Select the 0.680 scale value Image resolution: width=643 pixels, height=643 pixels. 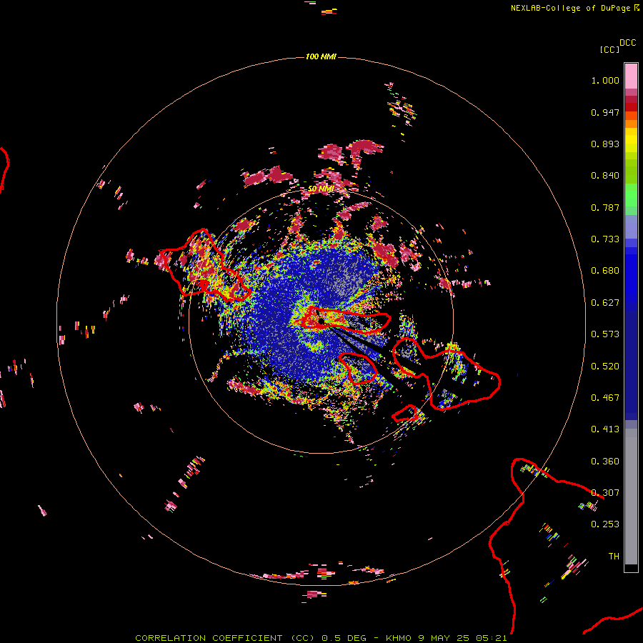605,271
